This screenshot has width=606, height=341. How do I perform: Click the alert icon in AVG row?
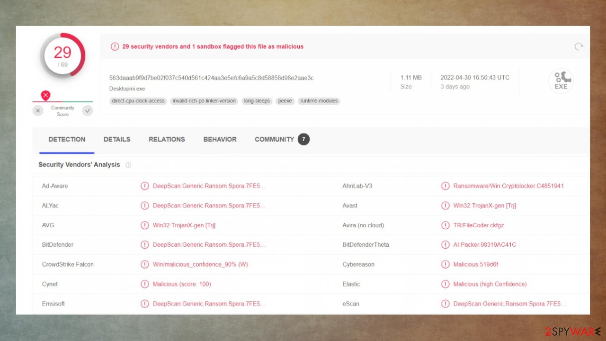[x=145, y=225]
